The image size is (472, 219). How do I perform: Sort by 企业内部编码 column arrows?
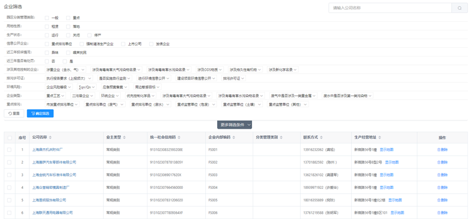coord(234,138)
